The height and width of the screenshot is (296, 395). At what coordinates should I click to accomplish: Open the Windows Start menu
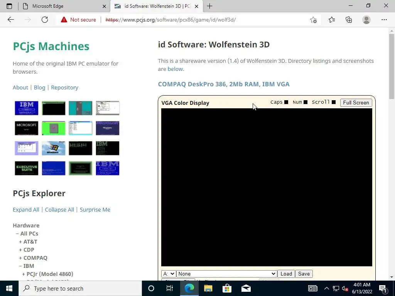click(9, 288)
